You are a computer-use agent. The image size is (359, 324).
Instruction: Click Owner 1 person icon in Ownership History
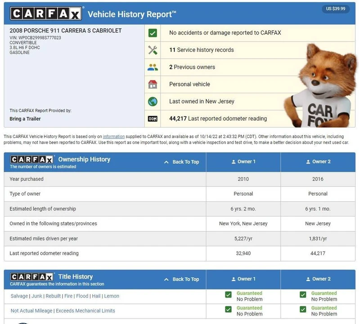233,162
